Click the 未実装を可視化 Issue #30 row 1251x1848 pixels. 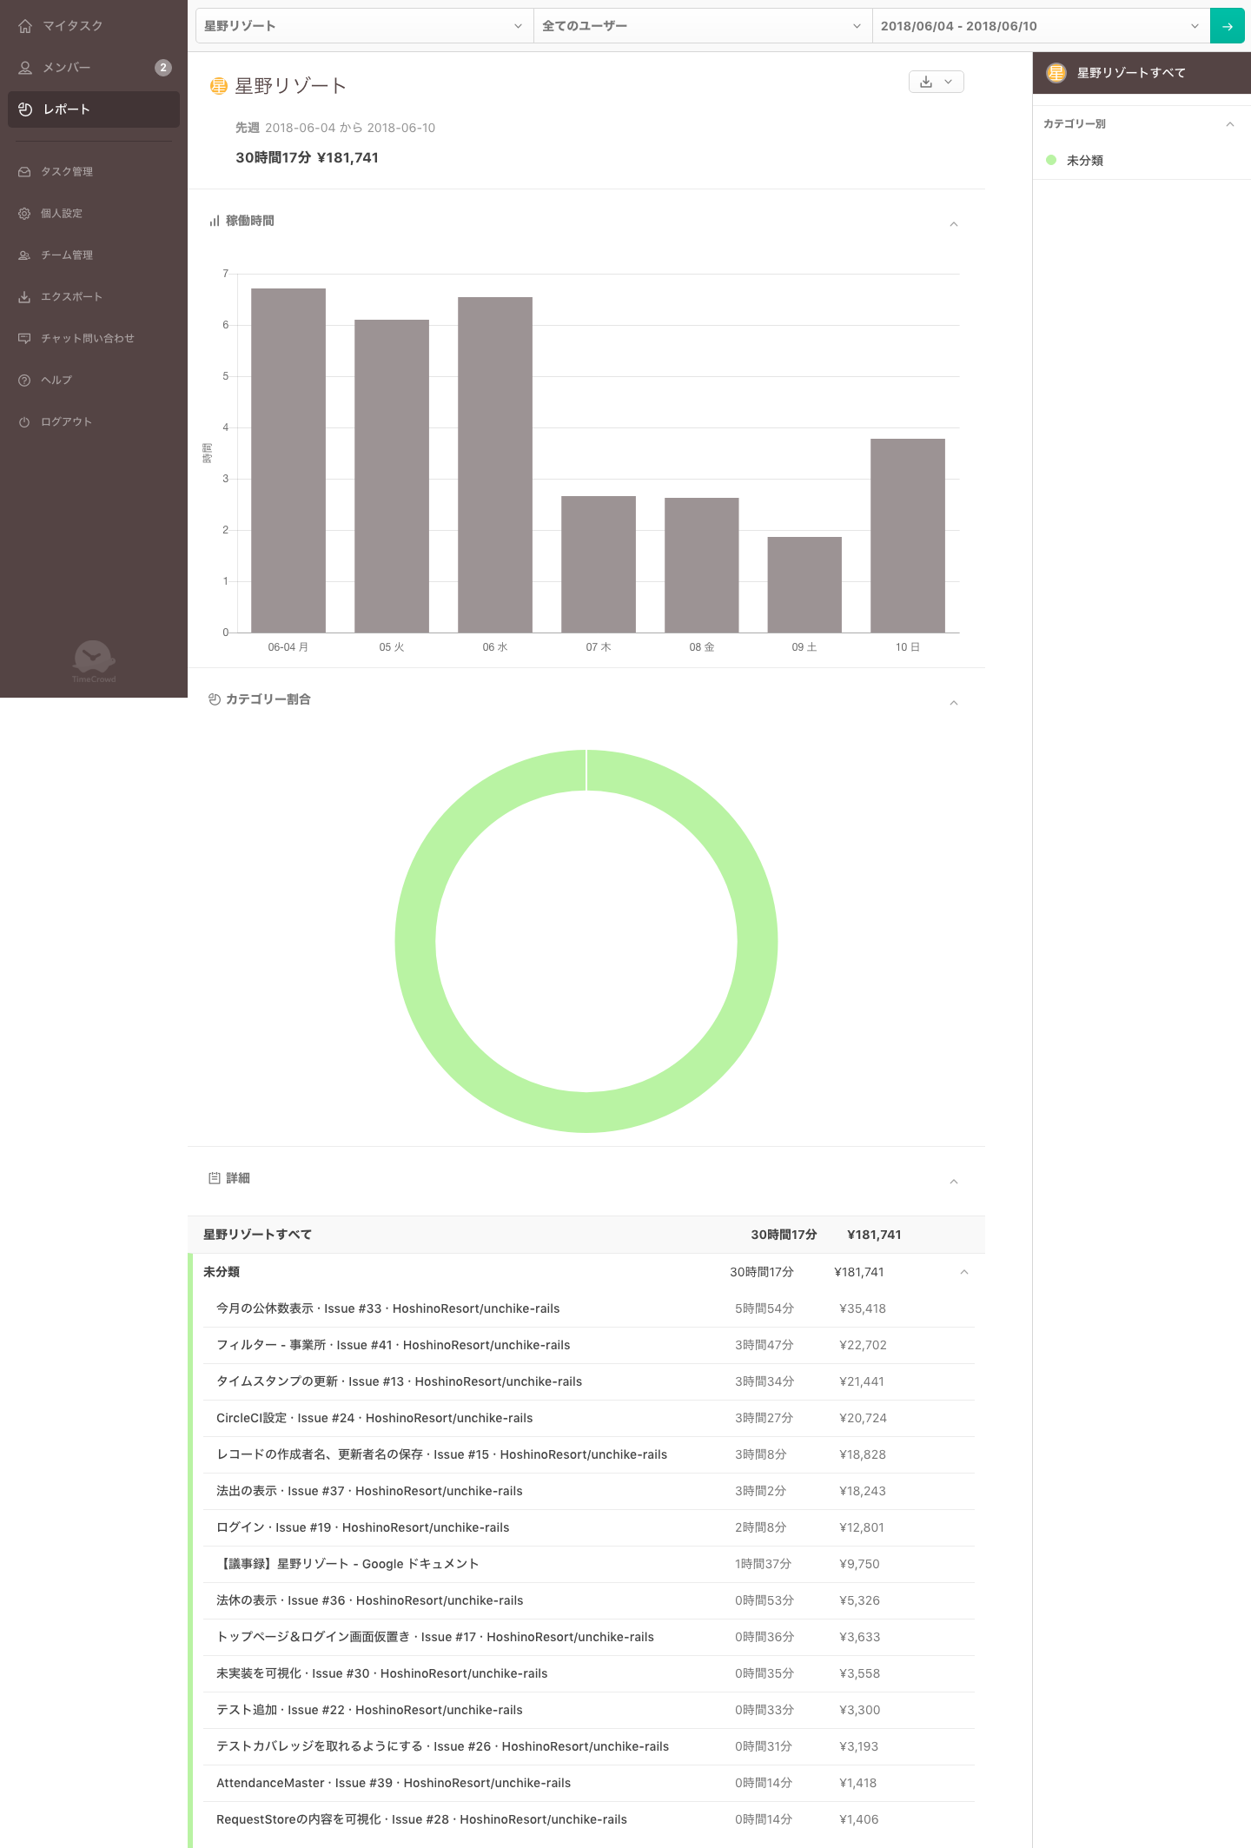click(x=589, y=1673)
